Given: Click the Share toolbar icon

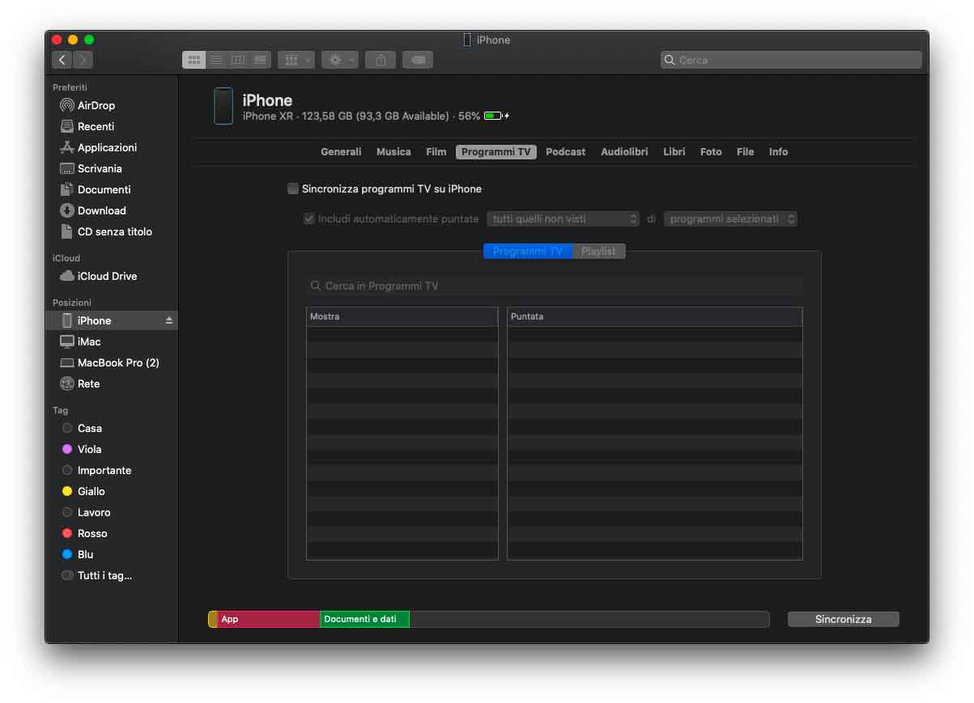Looking at the screenshot, I should click(381, 60).
